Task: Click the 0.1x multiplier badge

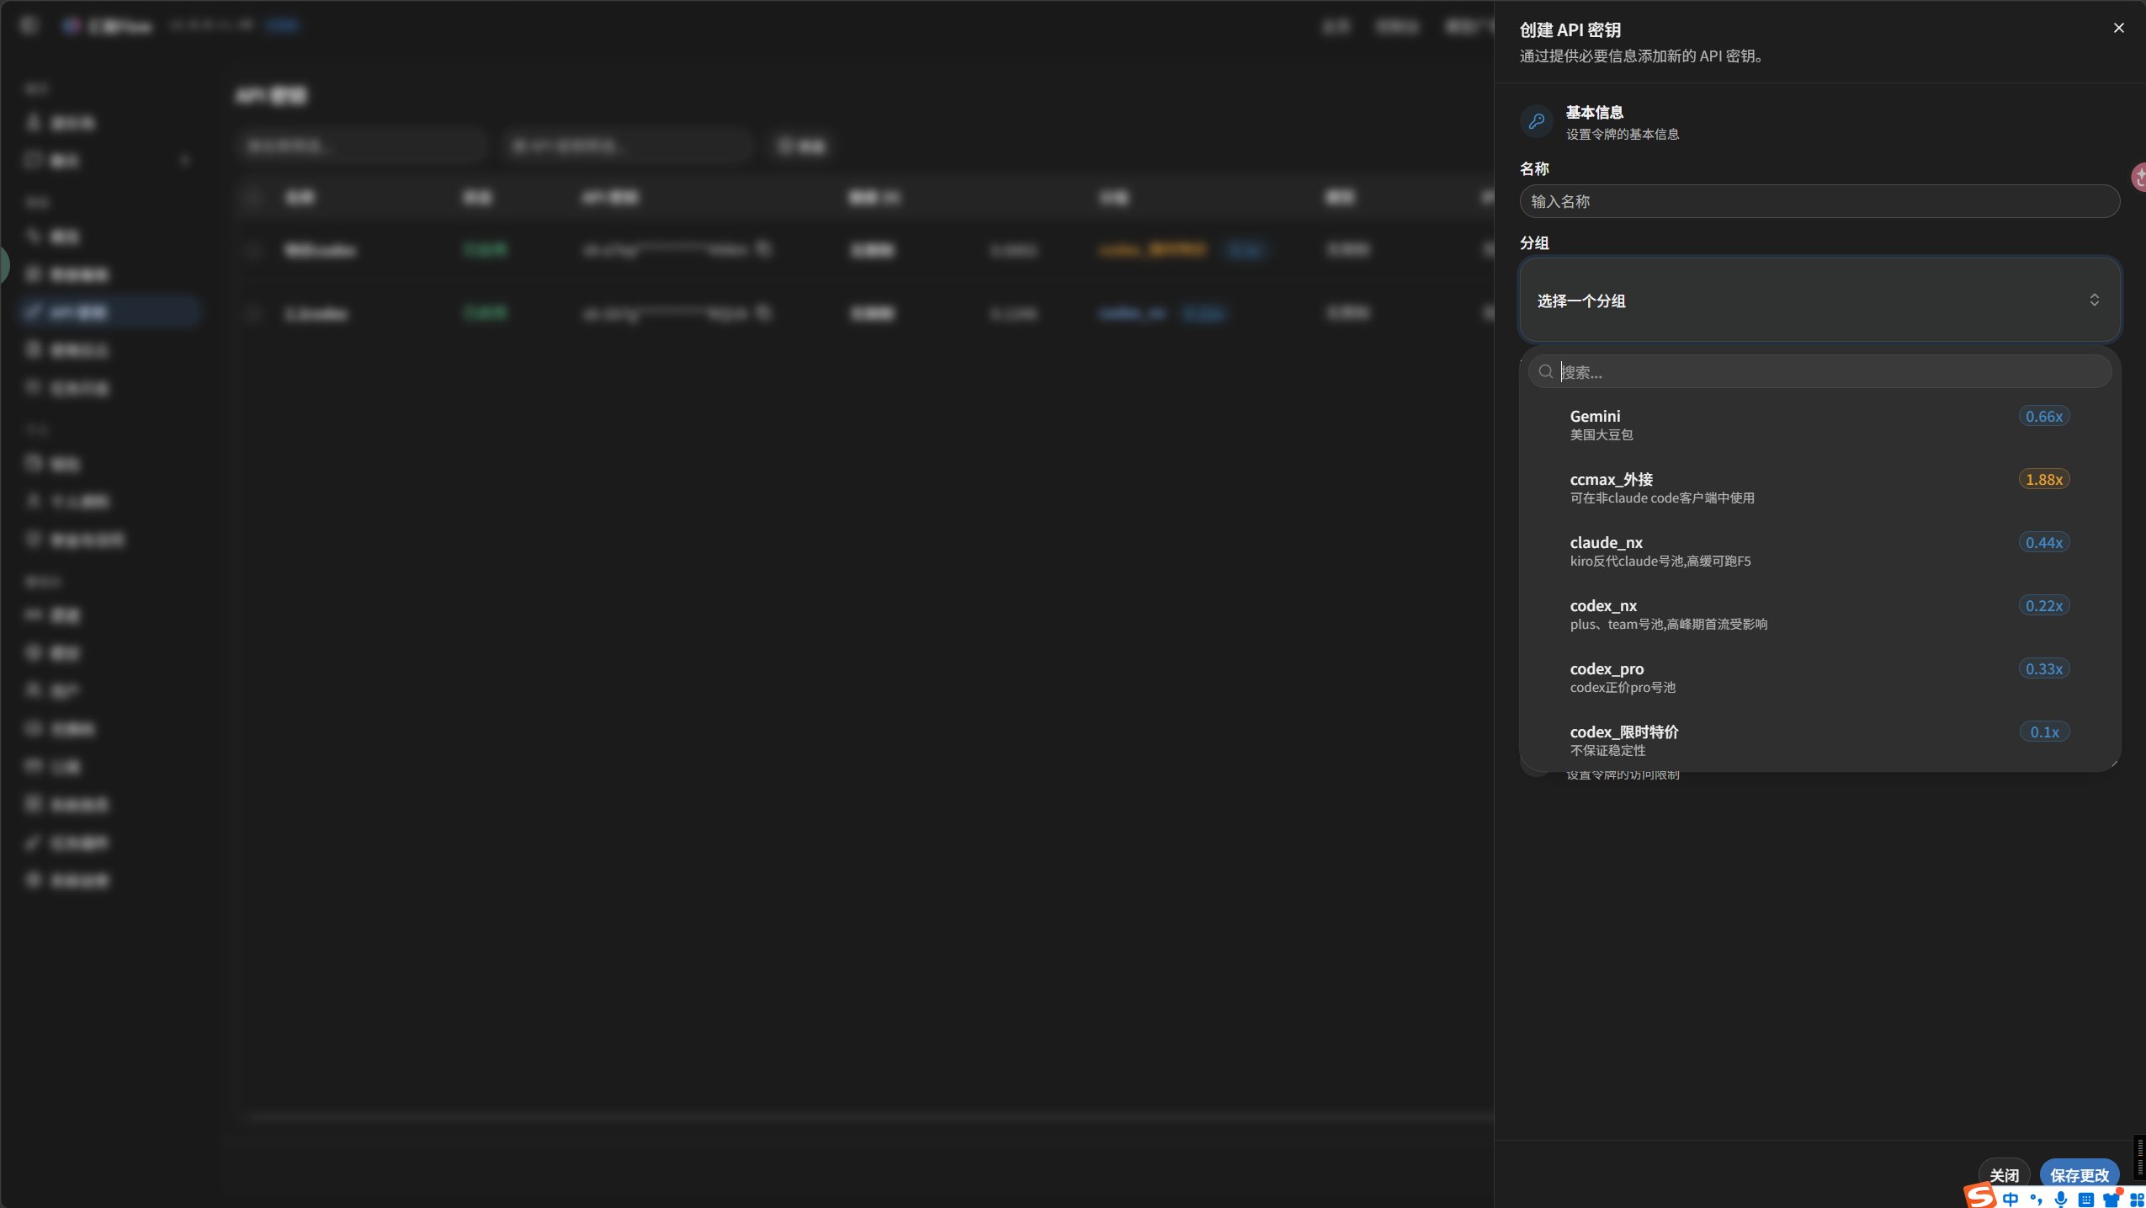Action: pos(2044,732)
